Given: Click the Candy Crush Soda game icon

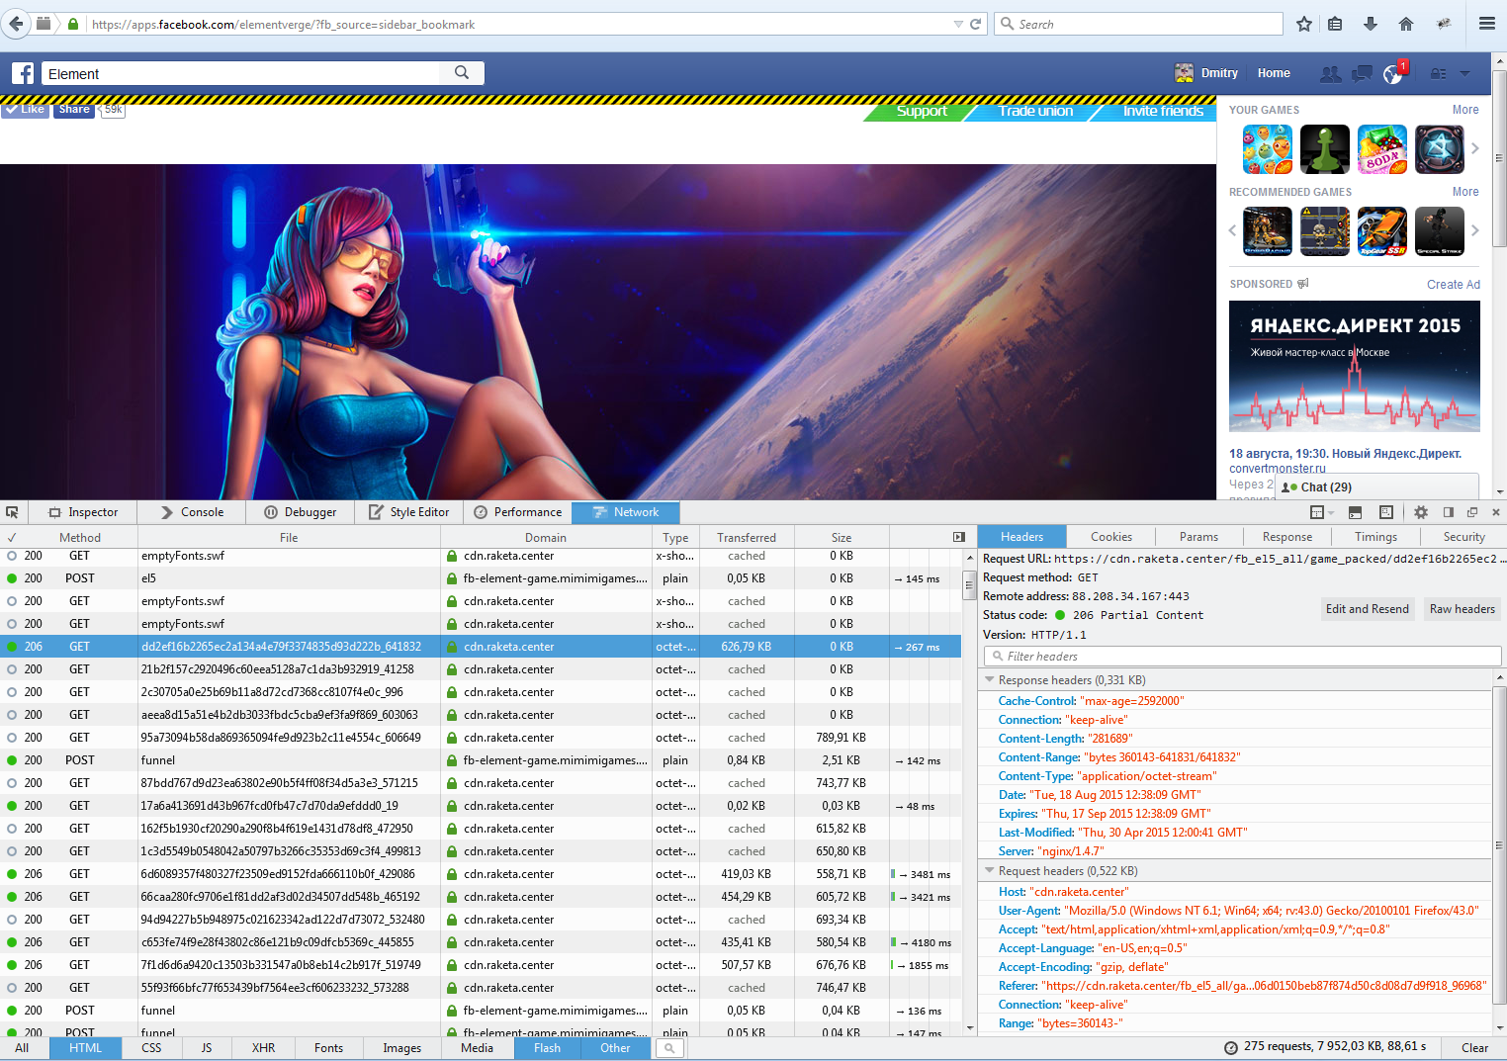Looking at the screenshot, I should (x=1382, y=149).
